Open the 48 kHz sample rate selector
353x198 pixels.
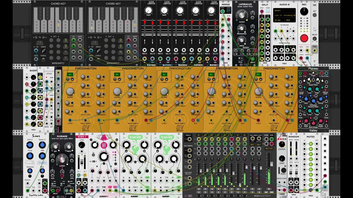(279, 20)
